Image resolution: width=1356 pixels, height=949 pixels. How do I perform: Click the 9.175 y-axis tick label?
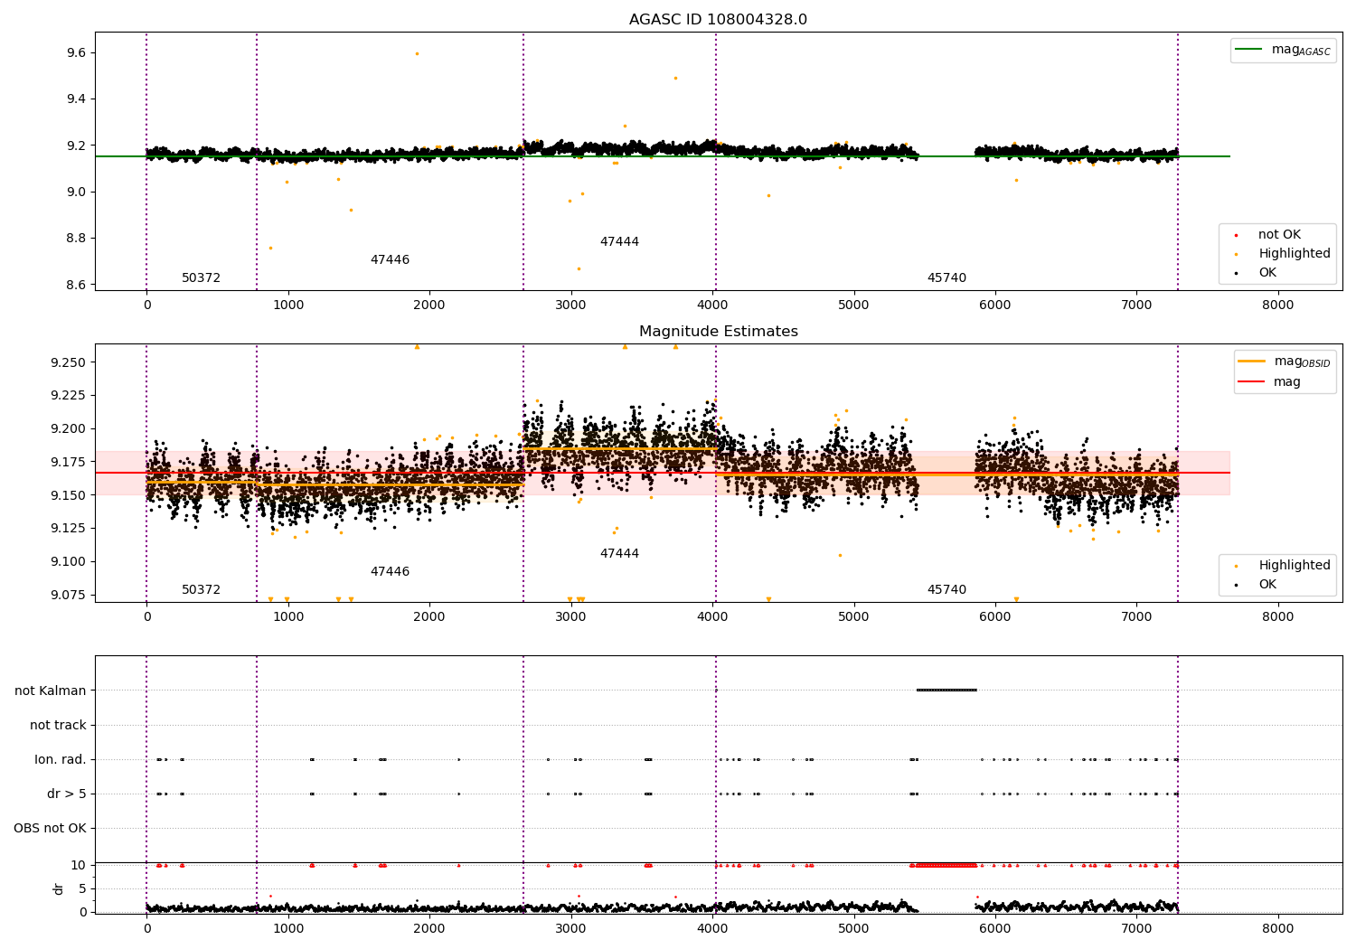click(x=69, y=462)
